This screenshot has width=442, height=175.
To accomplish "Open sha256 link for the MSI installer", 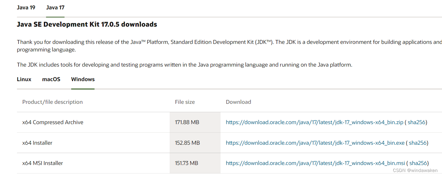I will (418, 163).
